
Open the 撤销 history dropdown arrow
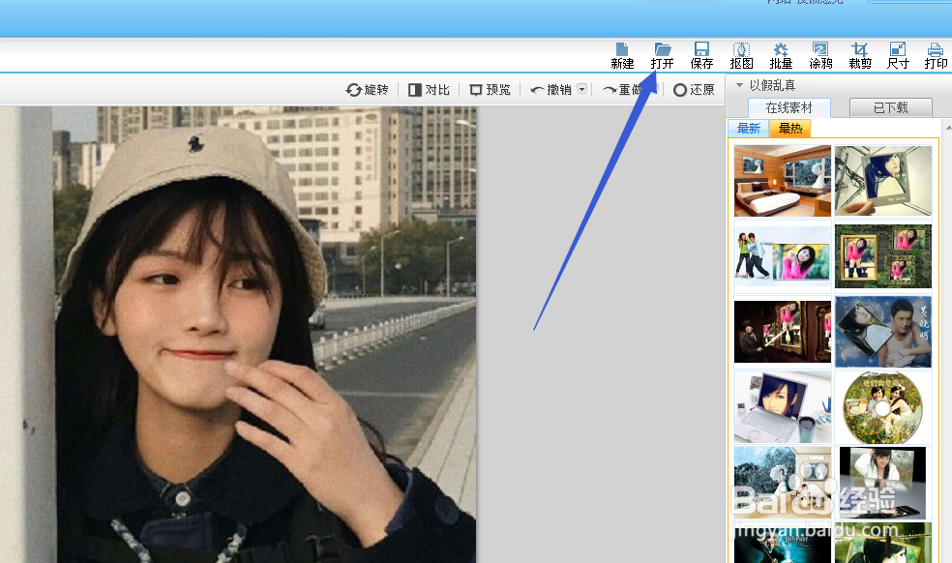click(581, 89)
